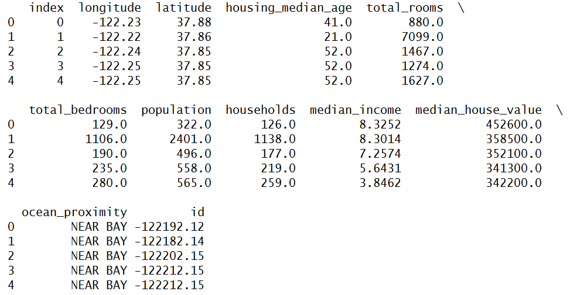Select the latitude column header

183,8
